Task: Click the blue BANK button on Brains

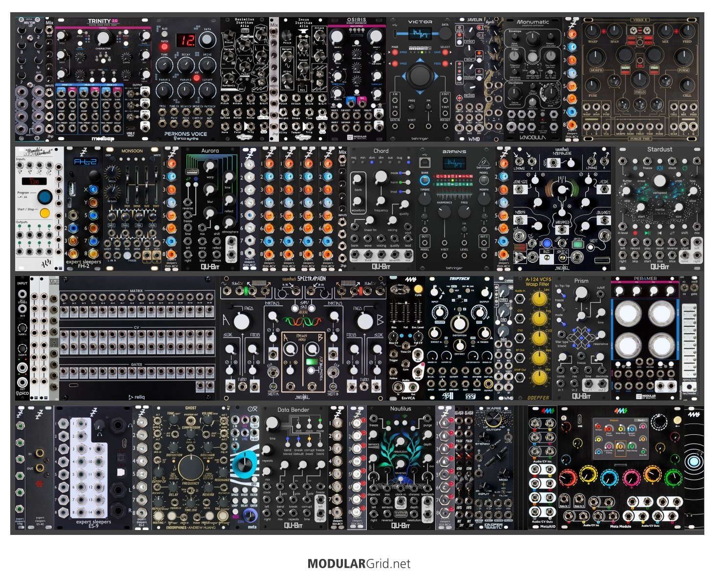Action: [425, 180]
